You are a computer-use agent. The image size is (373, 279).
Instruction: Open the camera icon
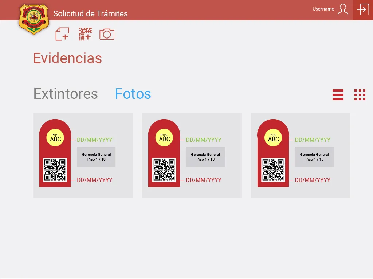(107, 34)
